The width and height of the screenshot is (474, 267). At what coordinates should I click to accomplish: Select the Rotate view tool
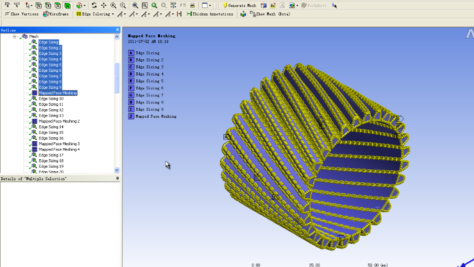point(94,5)
